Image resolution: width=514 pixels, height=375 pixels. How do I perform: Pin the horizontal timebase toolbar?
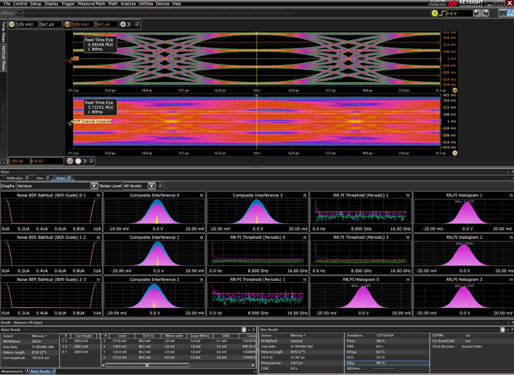point(91,161)
